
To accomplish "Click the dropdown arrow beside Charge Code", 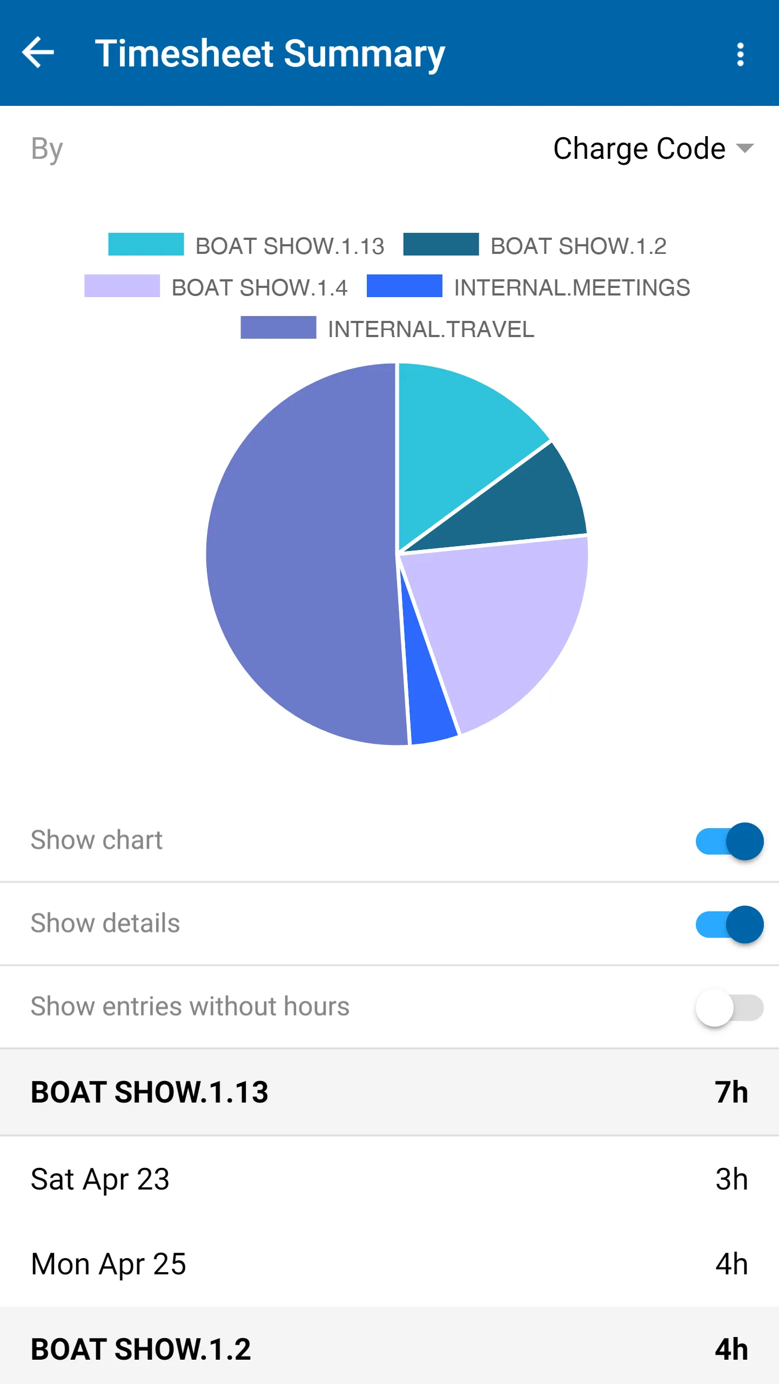I will (745, 148).
